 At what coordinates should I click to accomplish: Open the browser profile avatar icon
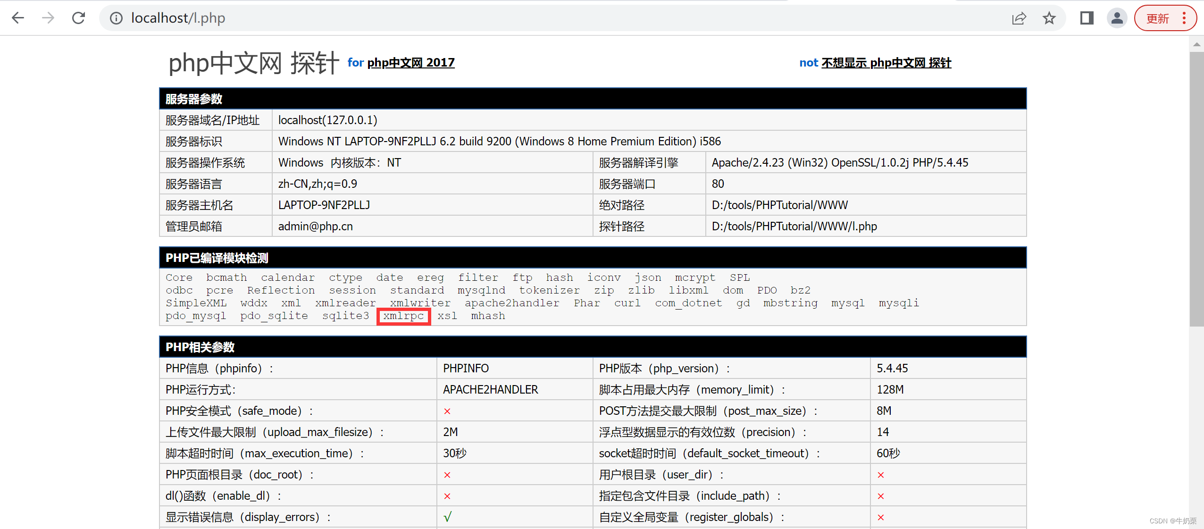[x=1117, y=18]
